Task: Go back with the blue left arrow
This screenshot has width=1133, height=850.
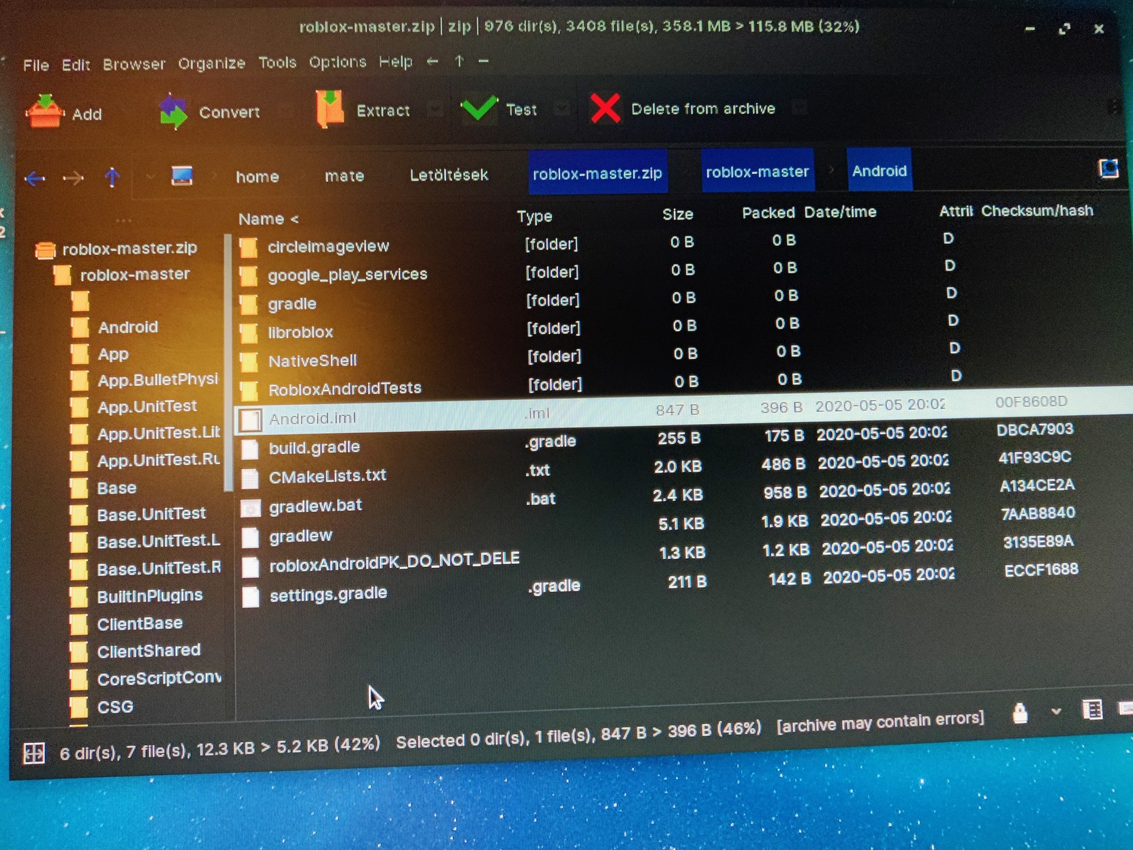Action: coord(35,179)
